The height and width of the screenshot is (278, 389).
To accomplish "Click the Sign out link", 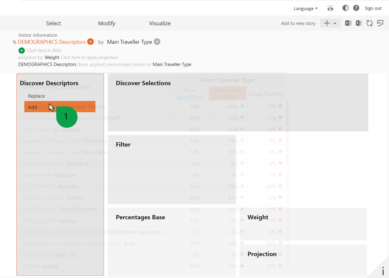I will coord(373,9).
